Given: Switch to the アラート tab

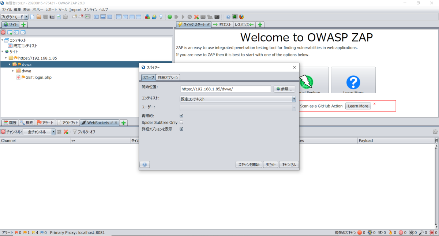Looking at the screenshot, I should point(45,123).
